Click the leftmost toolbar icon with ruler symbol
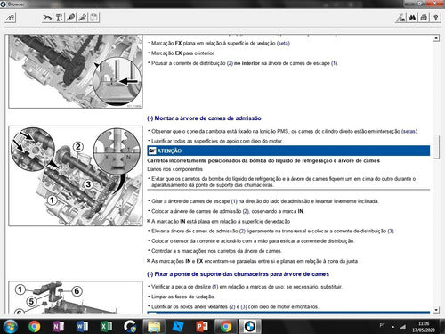445x334 pixels. click(10, 18)
